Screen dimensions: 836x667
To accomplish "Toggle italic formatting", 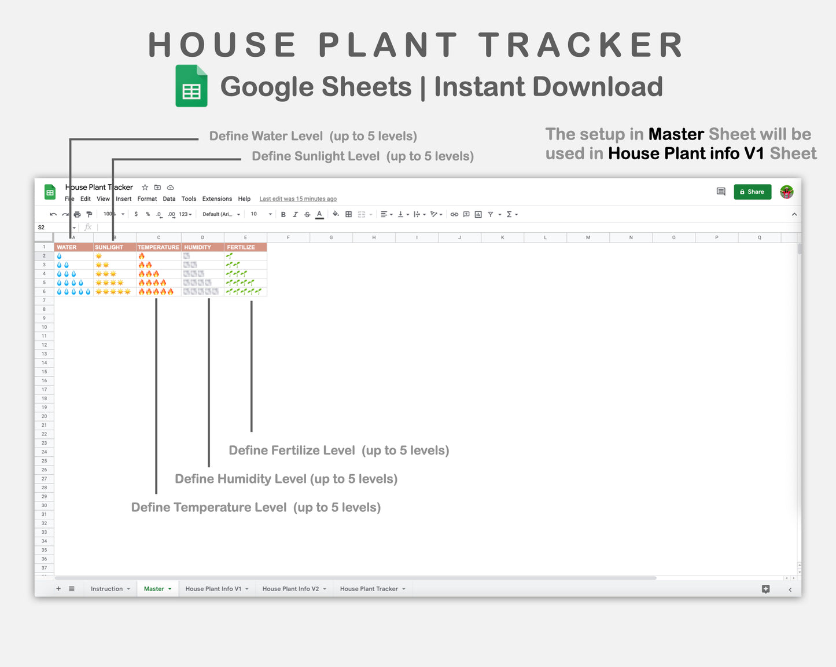I will click(296, 214).
